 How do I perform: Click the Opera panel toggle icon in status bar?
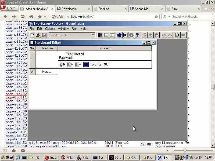click(x=5, y=151)
